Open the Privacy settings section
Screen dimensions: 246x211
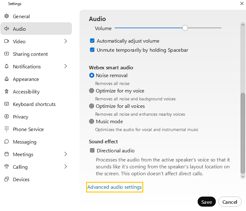(x=20, y=117)
